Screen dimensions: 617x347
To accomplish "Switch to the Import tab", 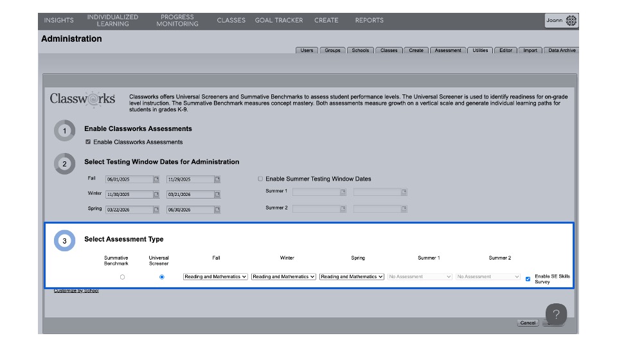I will tap(530, 50).
